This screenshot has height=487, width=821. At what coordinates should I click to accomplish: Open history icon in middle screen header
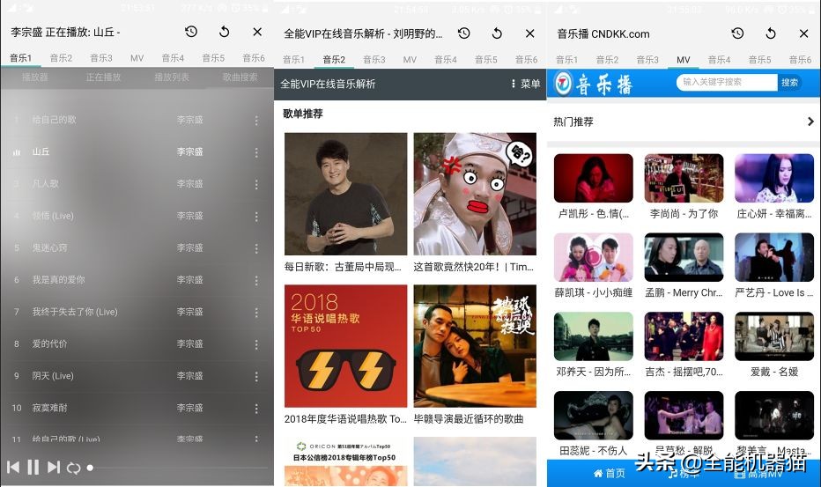[464, 33]
